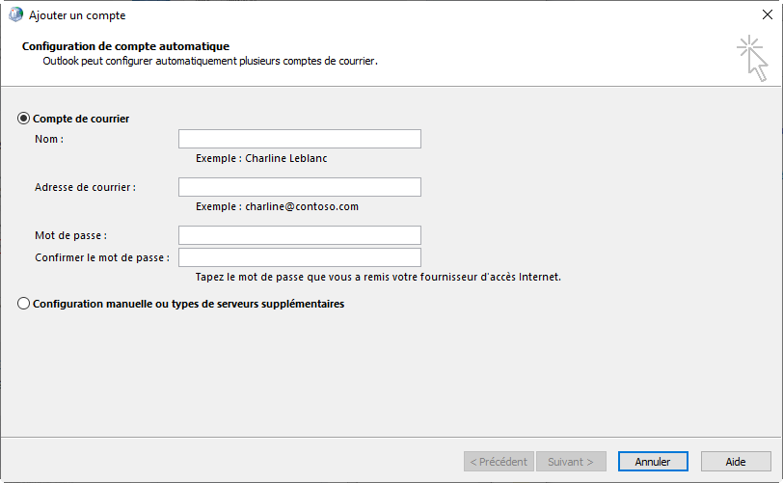Click the example text charline@contoso.com
This screenshot has height=483, width=783.
point(277,206)
